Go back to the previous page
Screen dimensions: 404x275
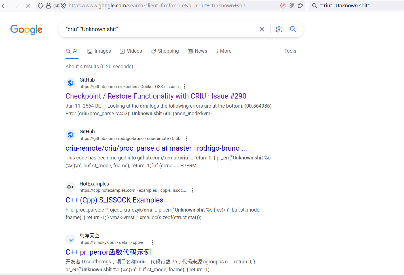click(x=4, y=6)
